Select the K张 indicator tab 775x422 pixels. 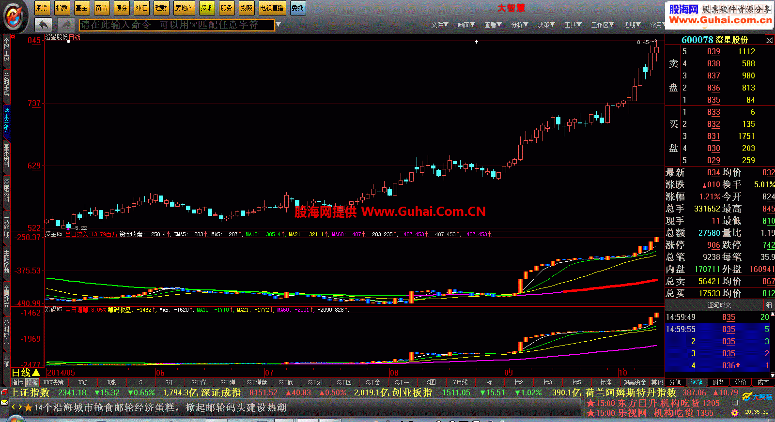click(x=112, y=382)
